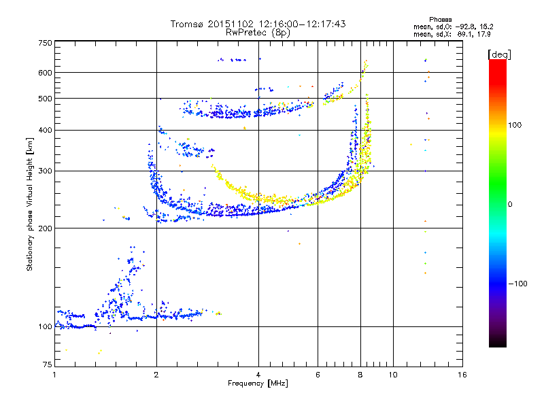The image size is (544, 408).
Task: Select the "RwPretec (8p)" subtitle
Action: [258, 33]
